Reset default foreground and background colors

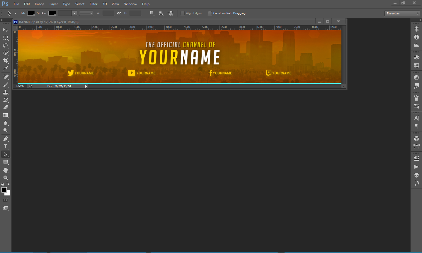(x=3, y=184)
